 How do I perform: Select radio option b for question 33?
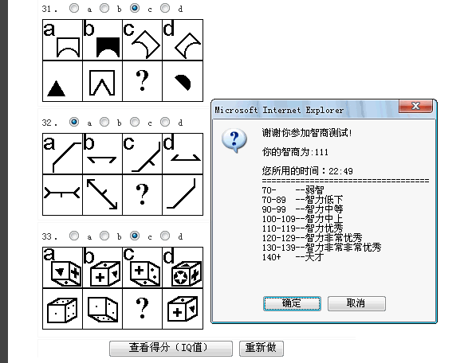(x=104, y=236)
